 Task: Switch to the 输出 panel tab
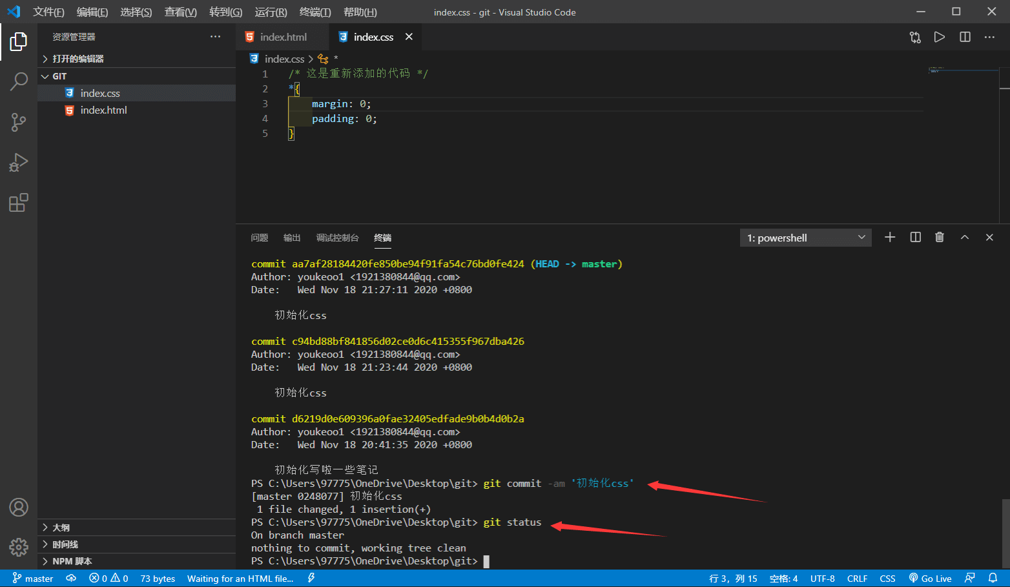(x=292, y=238)
